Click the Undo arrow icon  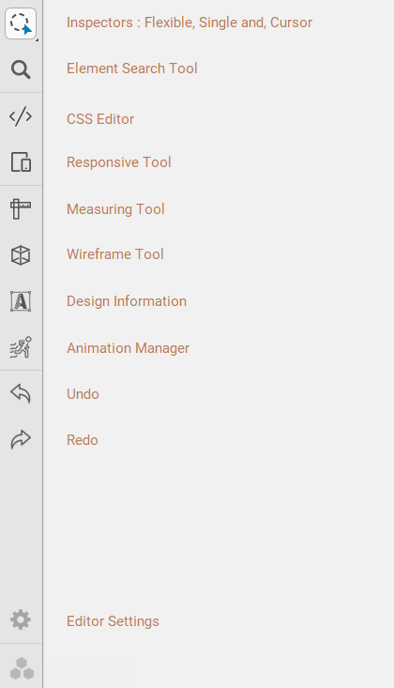click(x=21, y=393)
